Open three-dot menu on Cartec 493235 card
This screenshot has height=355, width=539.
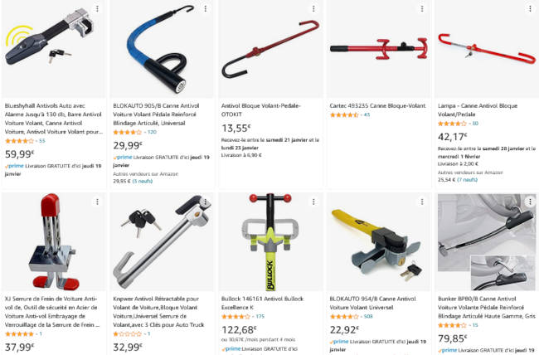[422, 8]
